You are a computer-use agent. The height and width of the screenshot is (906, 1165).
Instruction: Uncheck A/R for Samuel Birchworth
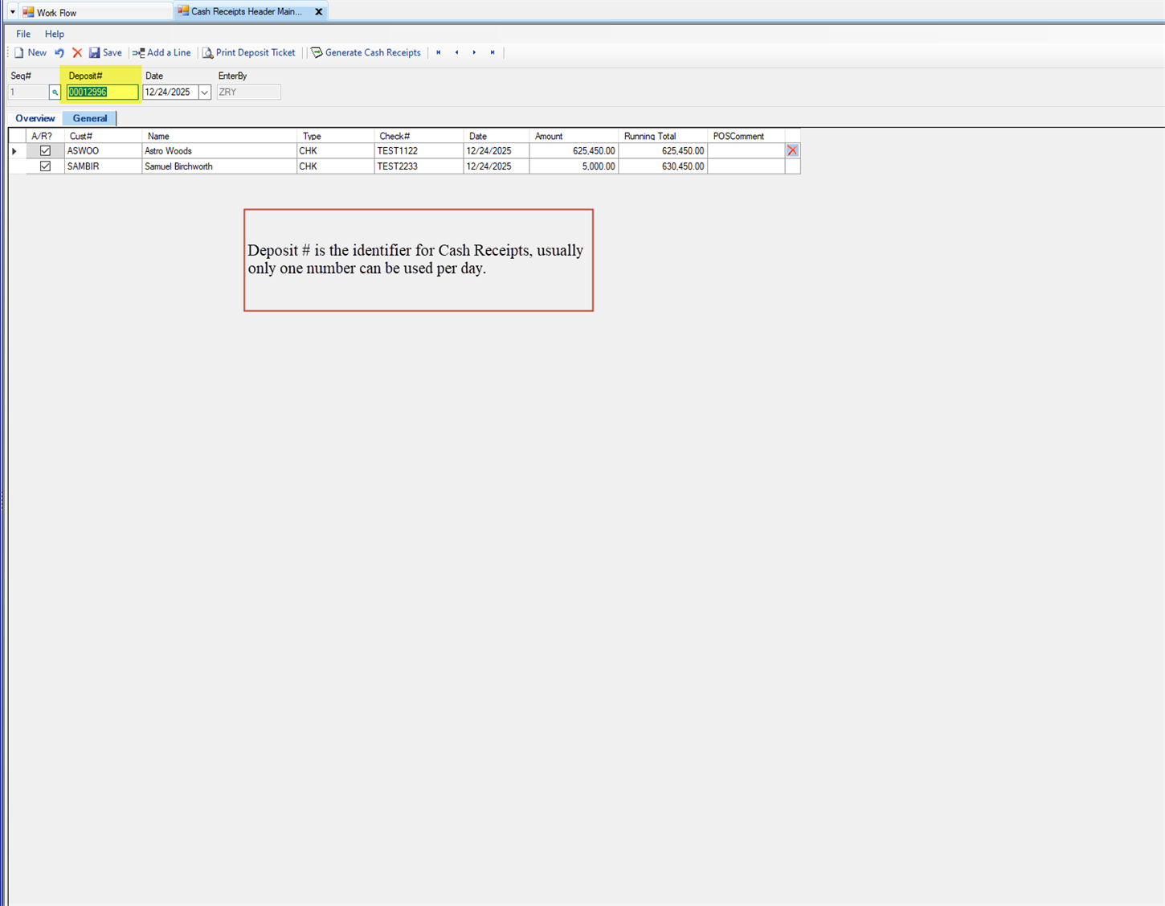click(45, 166)
